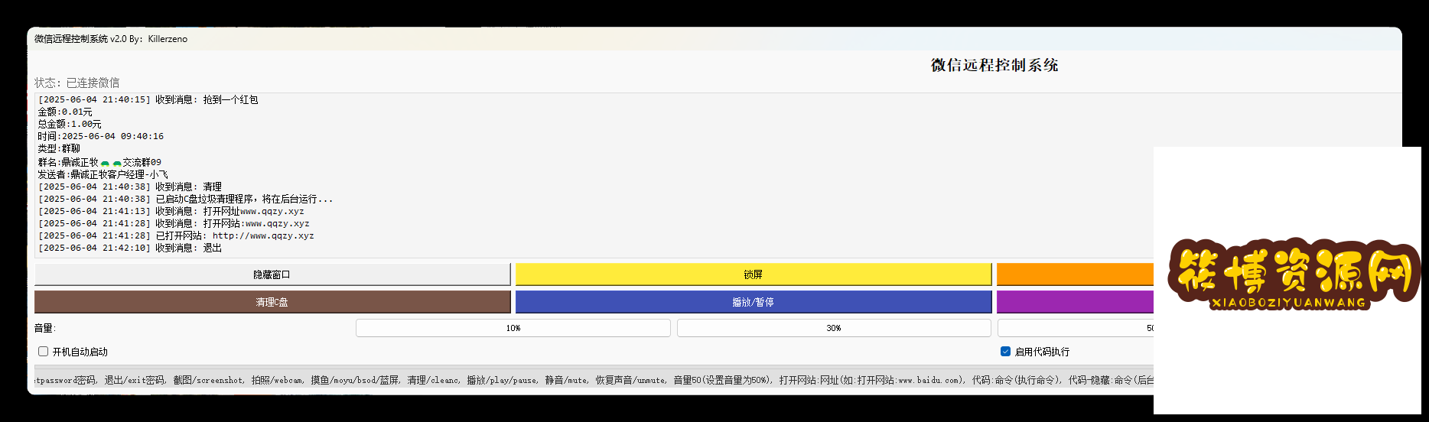Viewport: 1429px width, 422px height.
Task: Click the 微信远程控制系统 heading
Action: pos(994,66)
